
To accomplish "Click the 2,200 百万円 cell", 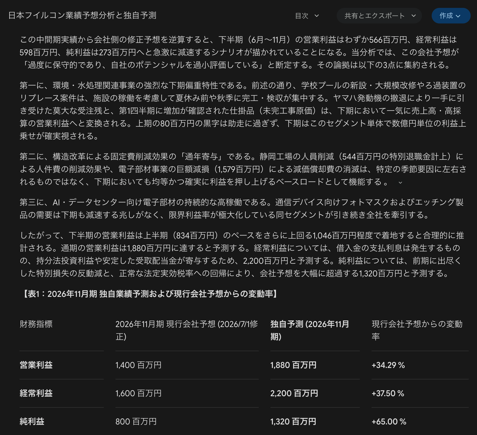I will (x=294, y=393).
